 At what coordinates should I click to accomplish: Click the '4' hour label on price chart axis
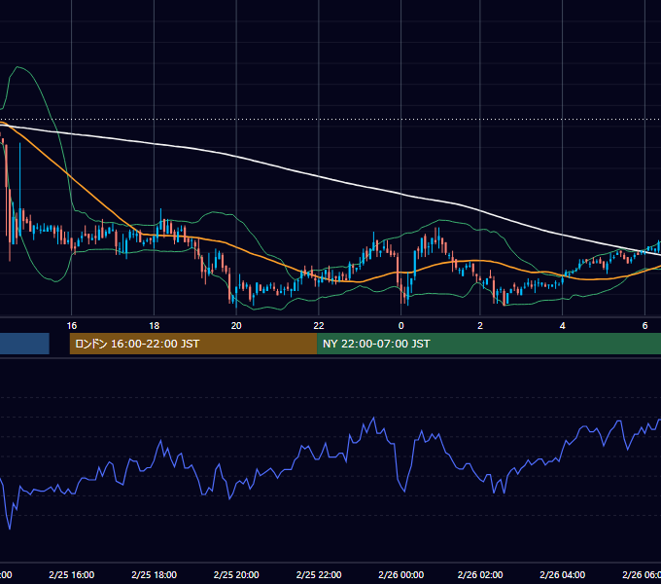coord(563,326)
